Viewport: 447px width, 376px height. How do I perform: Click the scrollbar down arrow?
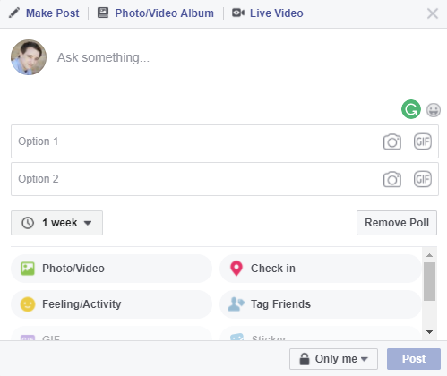[x=429, y=332]
